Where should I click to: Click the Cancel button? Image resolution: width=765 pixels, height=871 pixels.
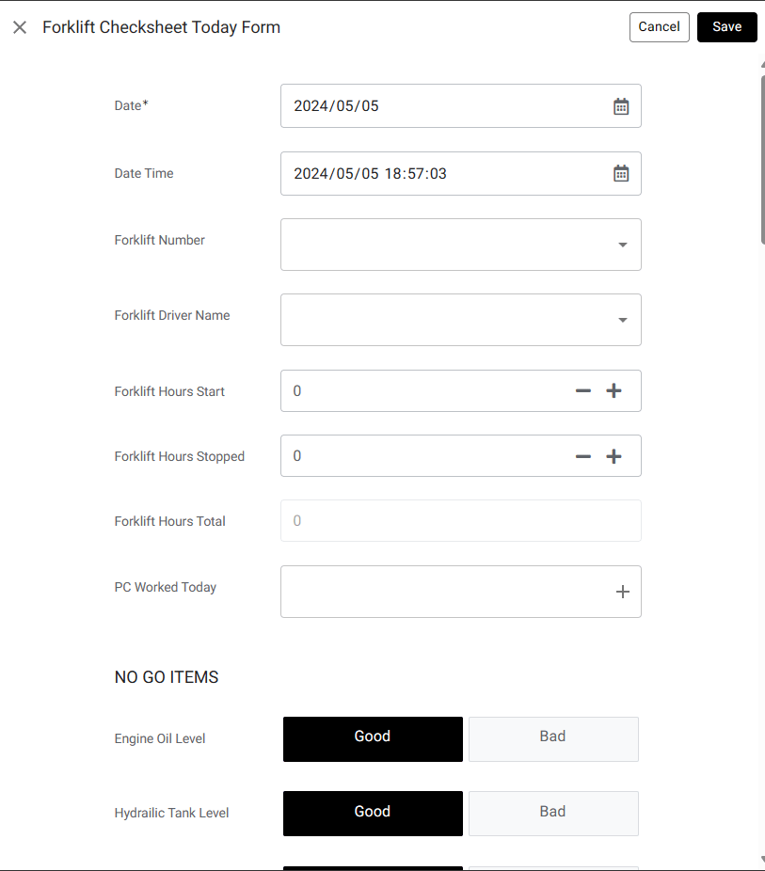[659, 27]
